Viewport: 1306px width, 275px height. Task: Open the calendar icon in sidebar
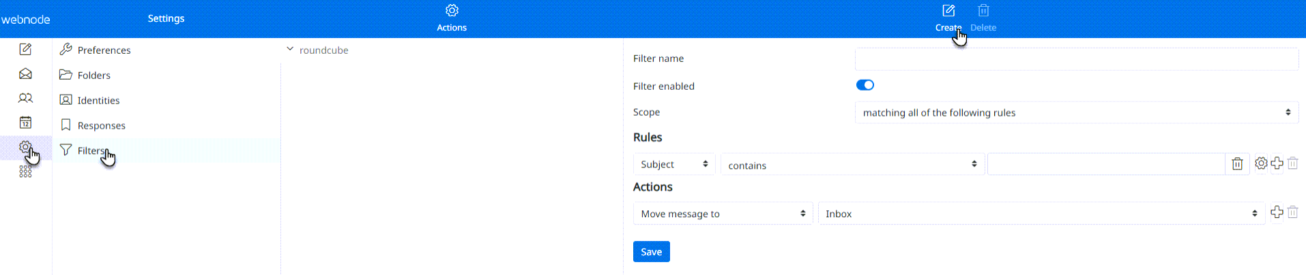(25, 123)
